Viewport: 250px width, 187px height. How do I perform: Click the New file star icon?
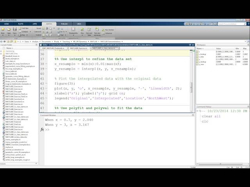[x=3, y=29]
